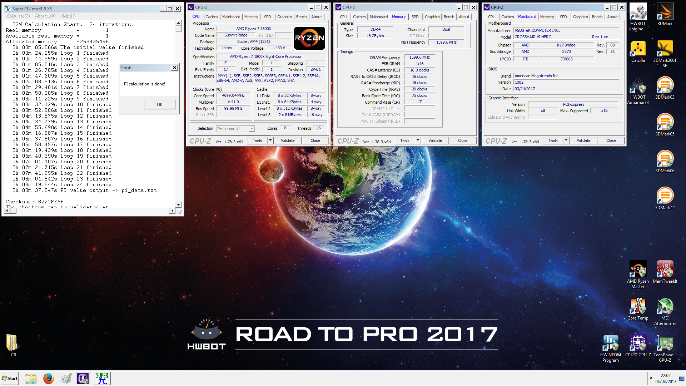Click the Core Speed value 4099.04 MHz
Screen dimensions: 686x386
(x=233, y=96)
